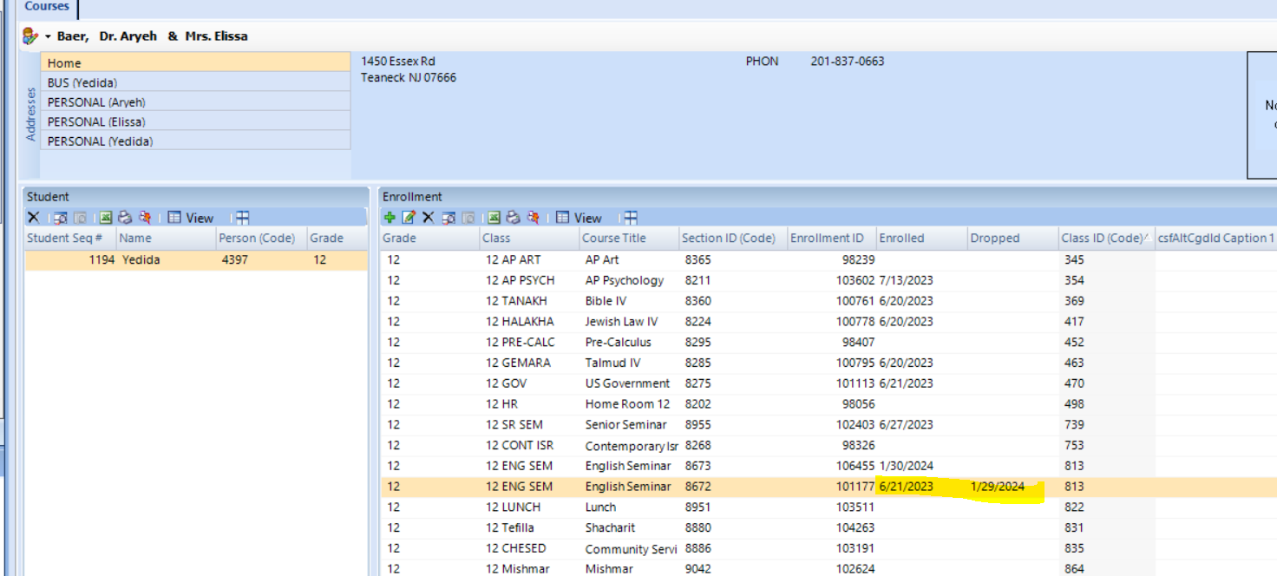The height and width of the screenshot is (576, 1277).
Task: Sort by the Student Seq # column header
Action: [69, 238]
